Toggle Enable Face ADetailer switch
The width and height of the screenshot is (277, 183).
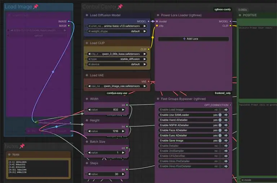[x=220, y=131]
